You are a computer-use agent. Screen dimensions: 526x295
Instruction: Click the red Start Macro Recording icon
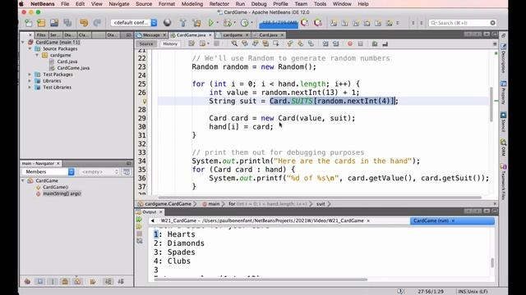pyautogui.click(x=350, y=43)
